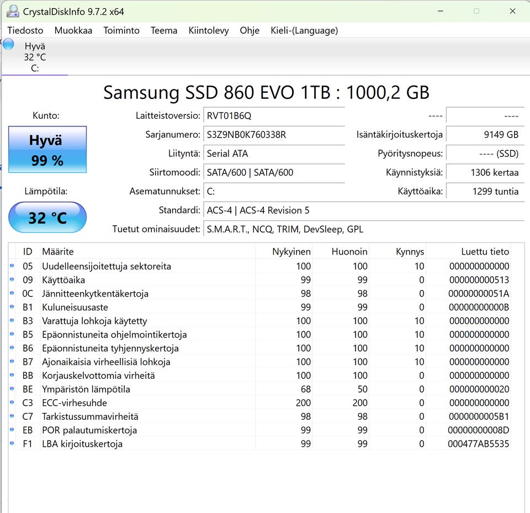Viewport: 530px width, 513px height.
Task: Click status dot next to LBA kirjoituskertoja
Action: (x=12, y=444)
